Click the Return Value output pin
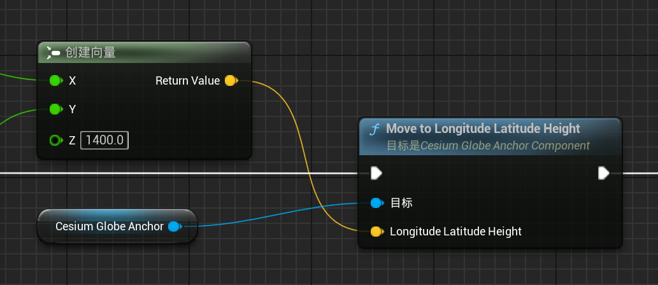 point(231,80)
